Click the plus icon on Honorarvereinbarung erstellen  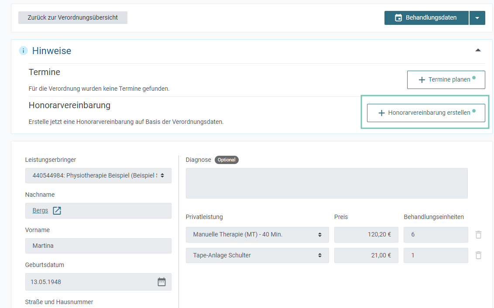381,113
